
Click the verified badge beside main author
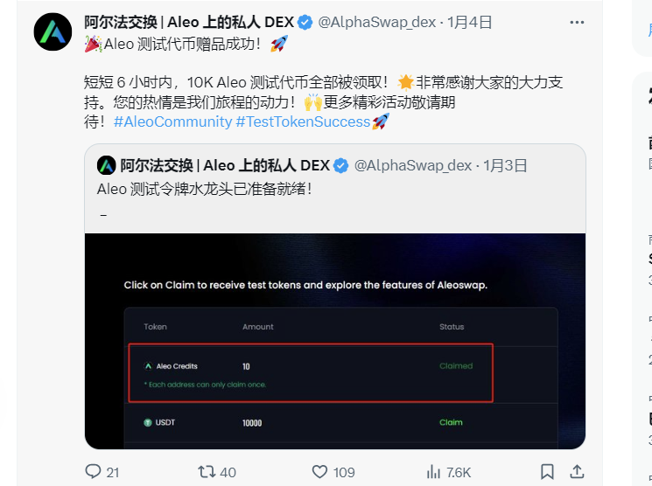[305, 23]
